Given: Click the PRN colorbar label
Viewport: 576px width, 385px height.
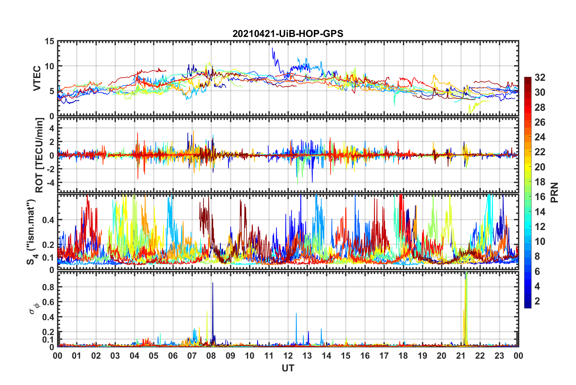Looking at the screenshot, I should pyautogui.click(x=554, y=192).
